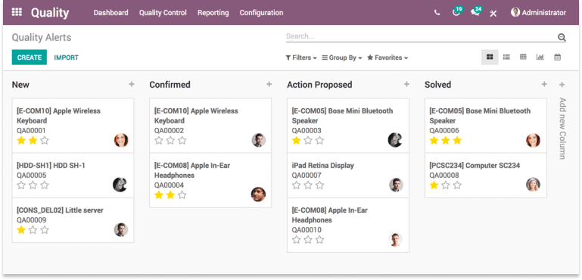Expand the Group By dropdown

(x=342, y=58)
